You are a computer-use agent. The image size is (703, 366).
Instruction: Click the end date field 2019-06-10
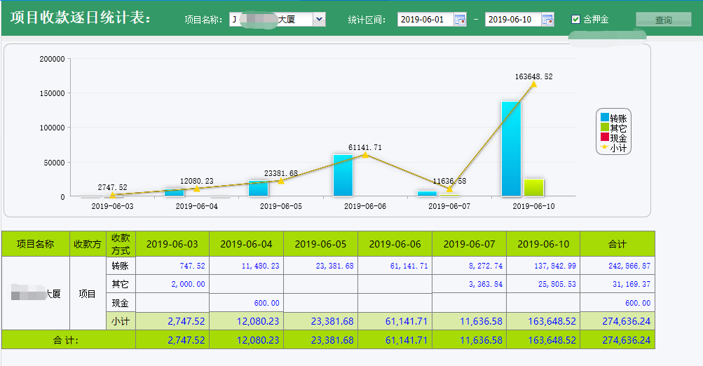[512, 20]
